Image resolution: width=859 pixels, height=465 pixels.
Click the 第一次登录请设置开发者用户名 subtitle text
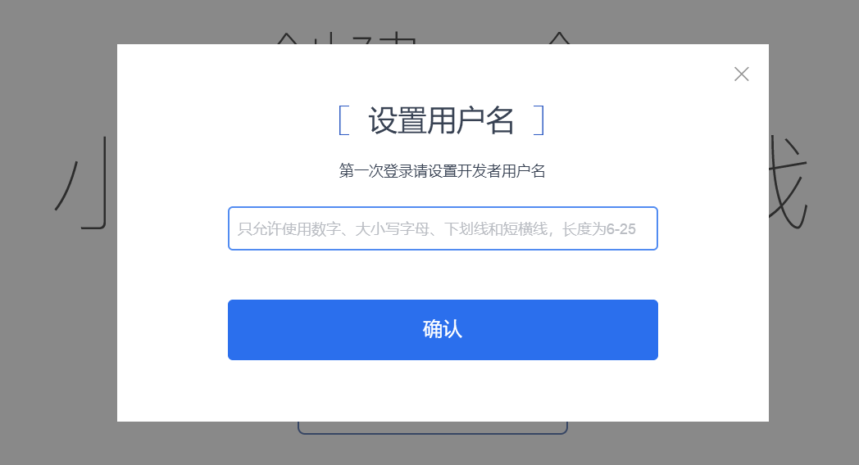tap(442, 170)
